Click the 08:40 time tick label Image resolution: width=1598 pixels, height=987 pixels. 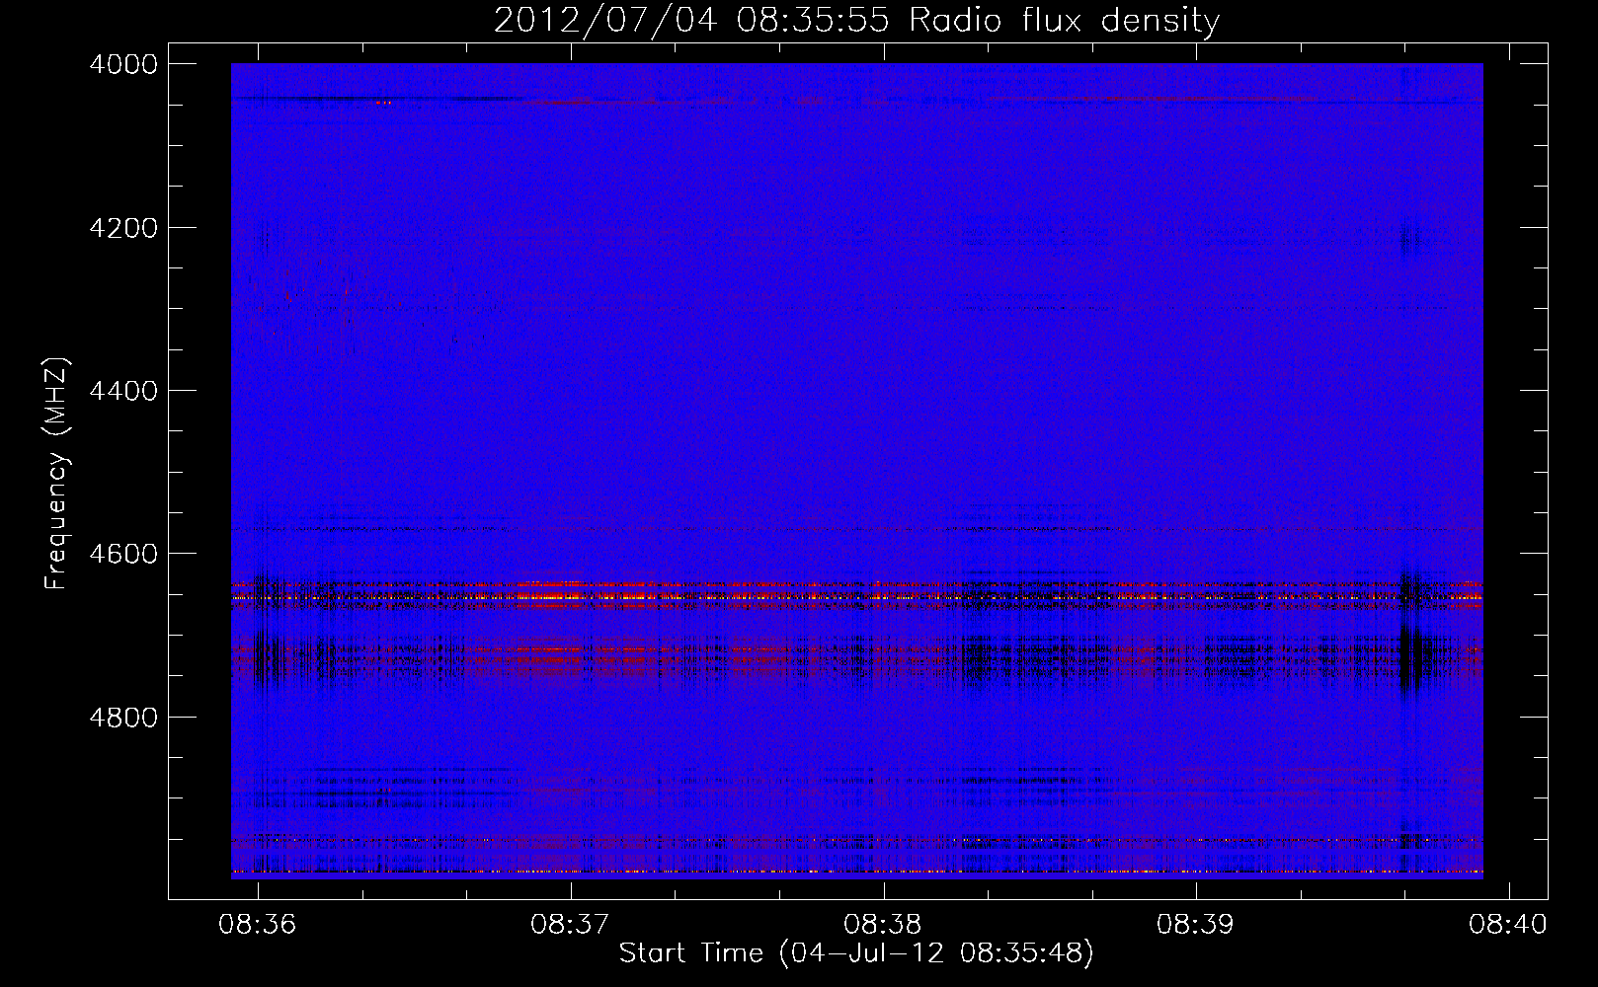pos(1508,925)
